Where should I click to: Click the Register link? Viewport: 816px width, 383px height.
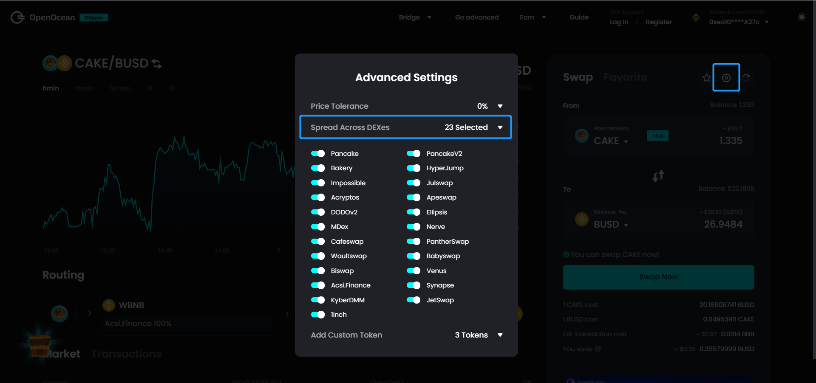pos(659,22)
